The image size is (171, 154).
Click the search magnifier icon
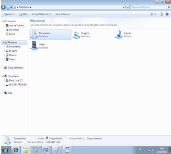tap(169, 7)
